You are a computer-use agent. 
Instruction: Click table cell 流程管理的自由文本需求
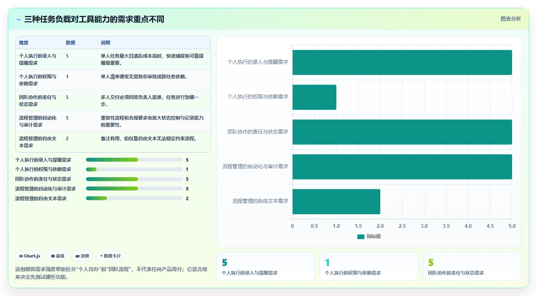point(38,142)
